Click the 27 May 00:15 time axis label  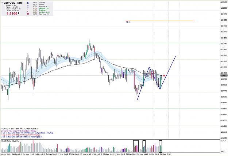[x=63, y=154]
